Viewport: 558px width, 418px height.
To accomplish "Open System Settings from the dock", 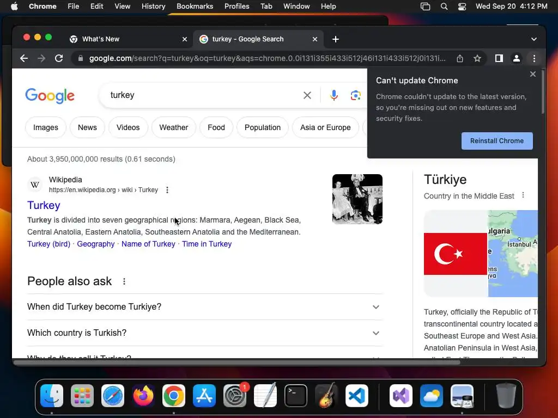I will [x=235, y=396].
